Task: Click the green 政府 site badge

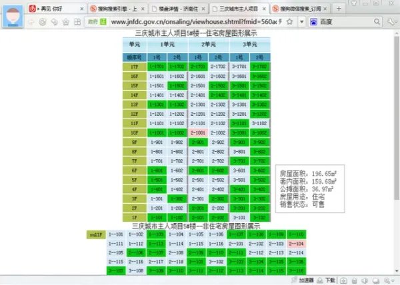Action: pos(97,22)
